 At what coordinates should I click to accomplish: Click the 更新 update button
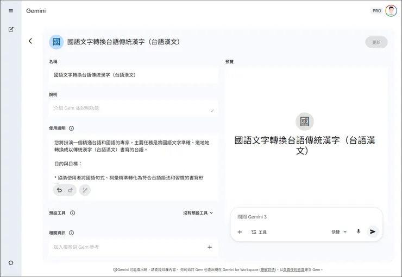pyautogui.click(x=376, y=42)
